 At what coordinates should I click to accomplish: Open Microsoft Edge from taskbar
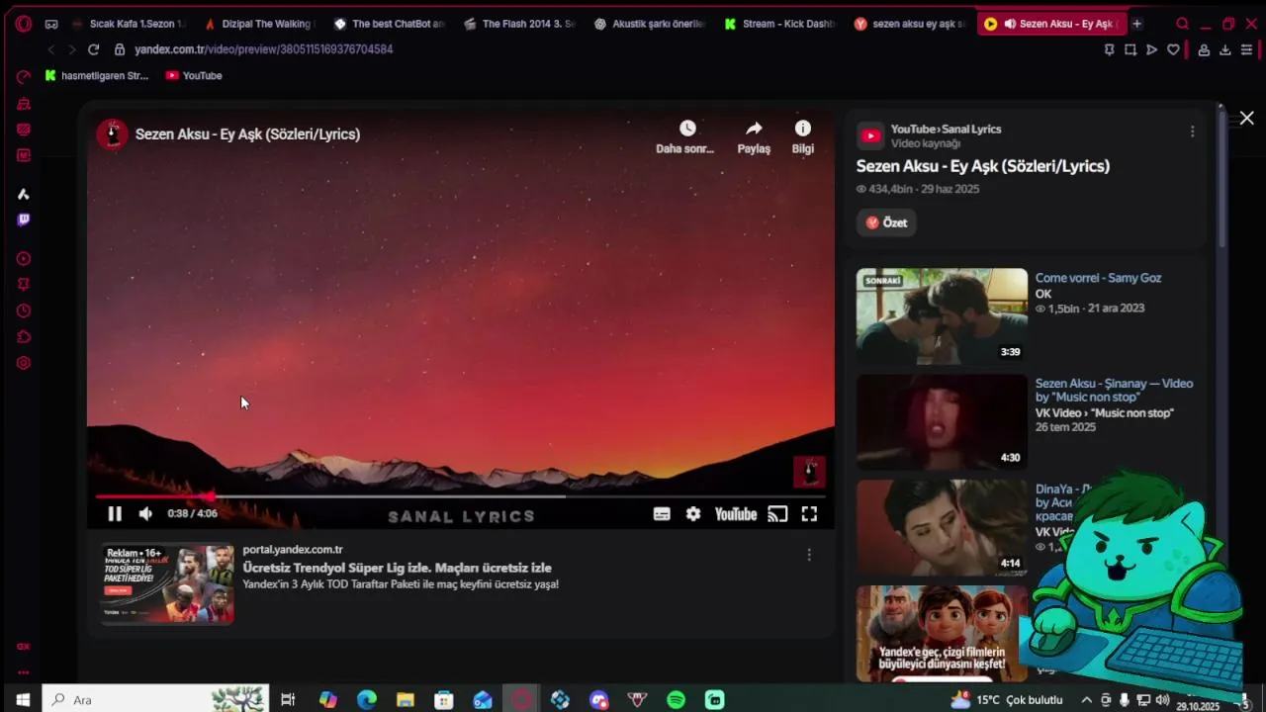367,700
